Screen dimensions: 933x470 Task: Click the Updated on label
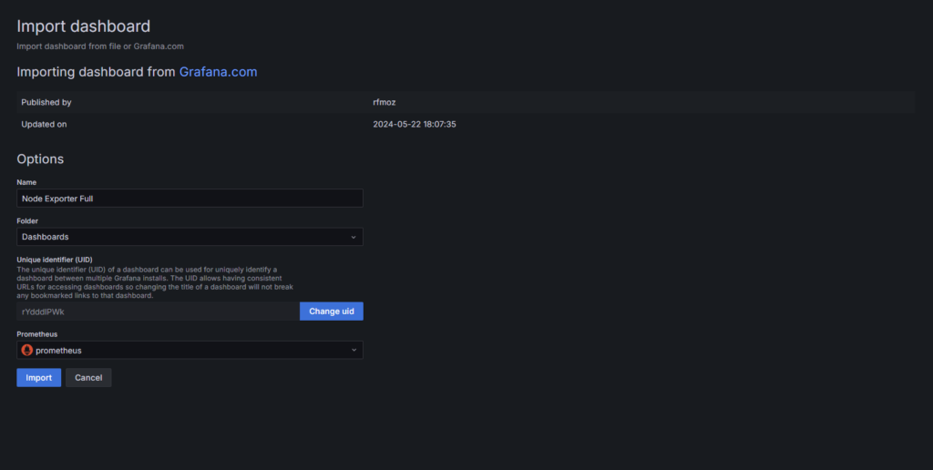(44, 125)
